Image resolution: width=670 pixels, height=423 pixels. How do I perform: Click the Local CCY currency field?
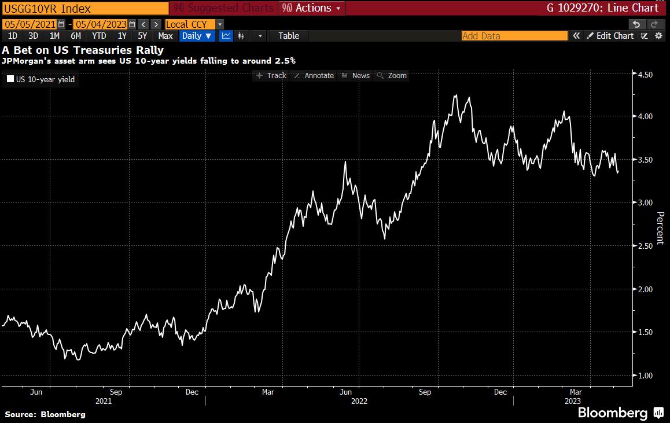click(190, 24)
